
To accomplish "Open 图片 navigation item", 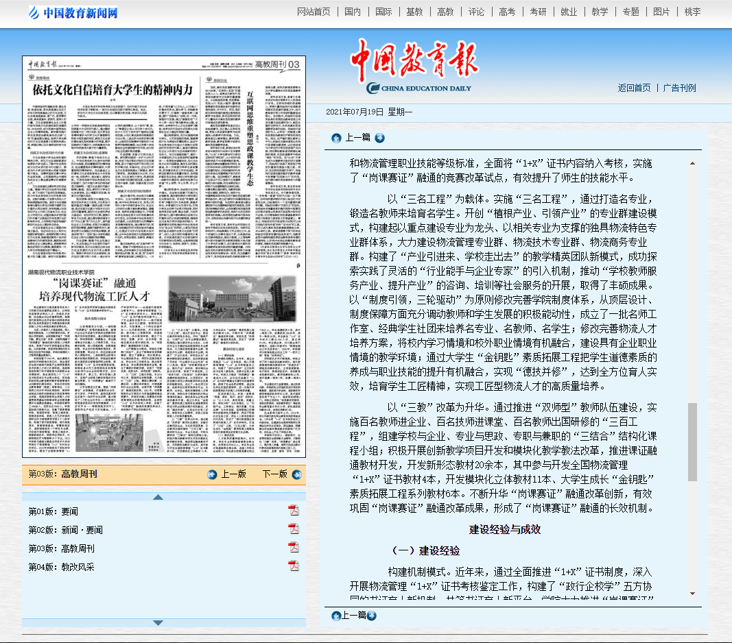I will 661,12.
